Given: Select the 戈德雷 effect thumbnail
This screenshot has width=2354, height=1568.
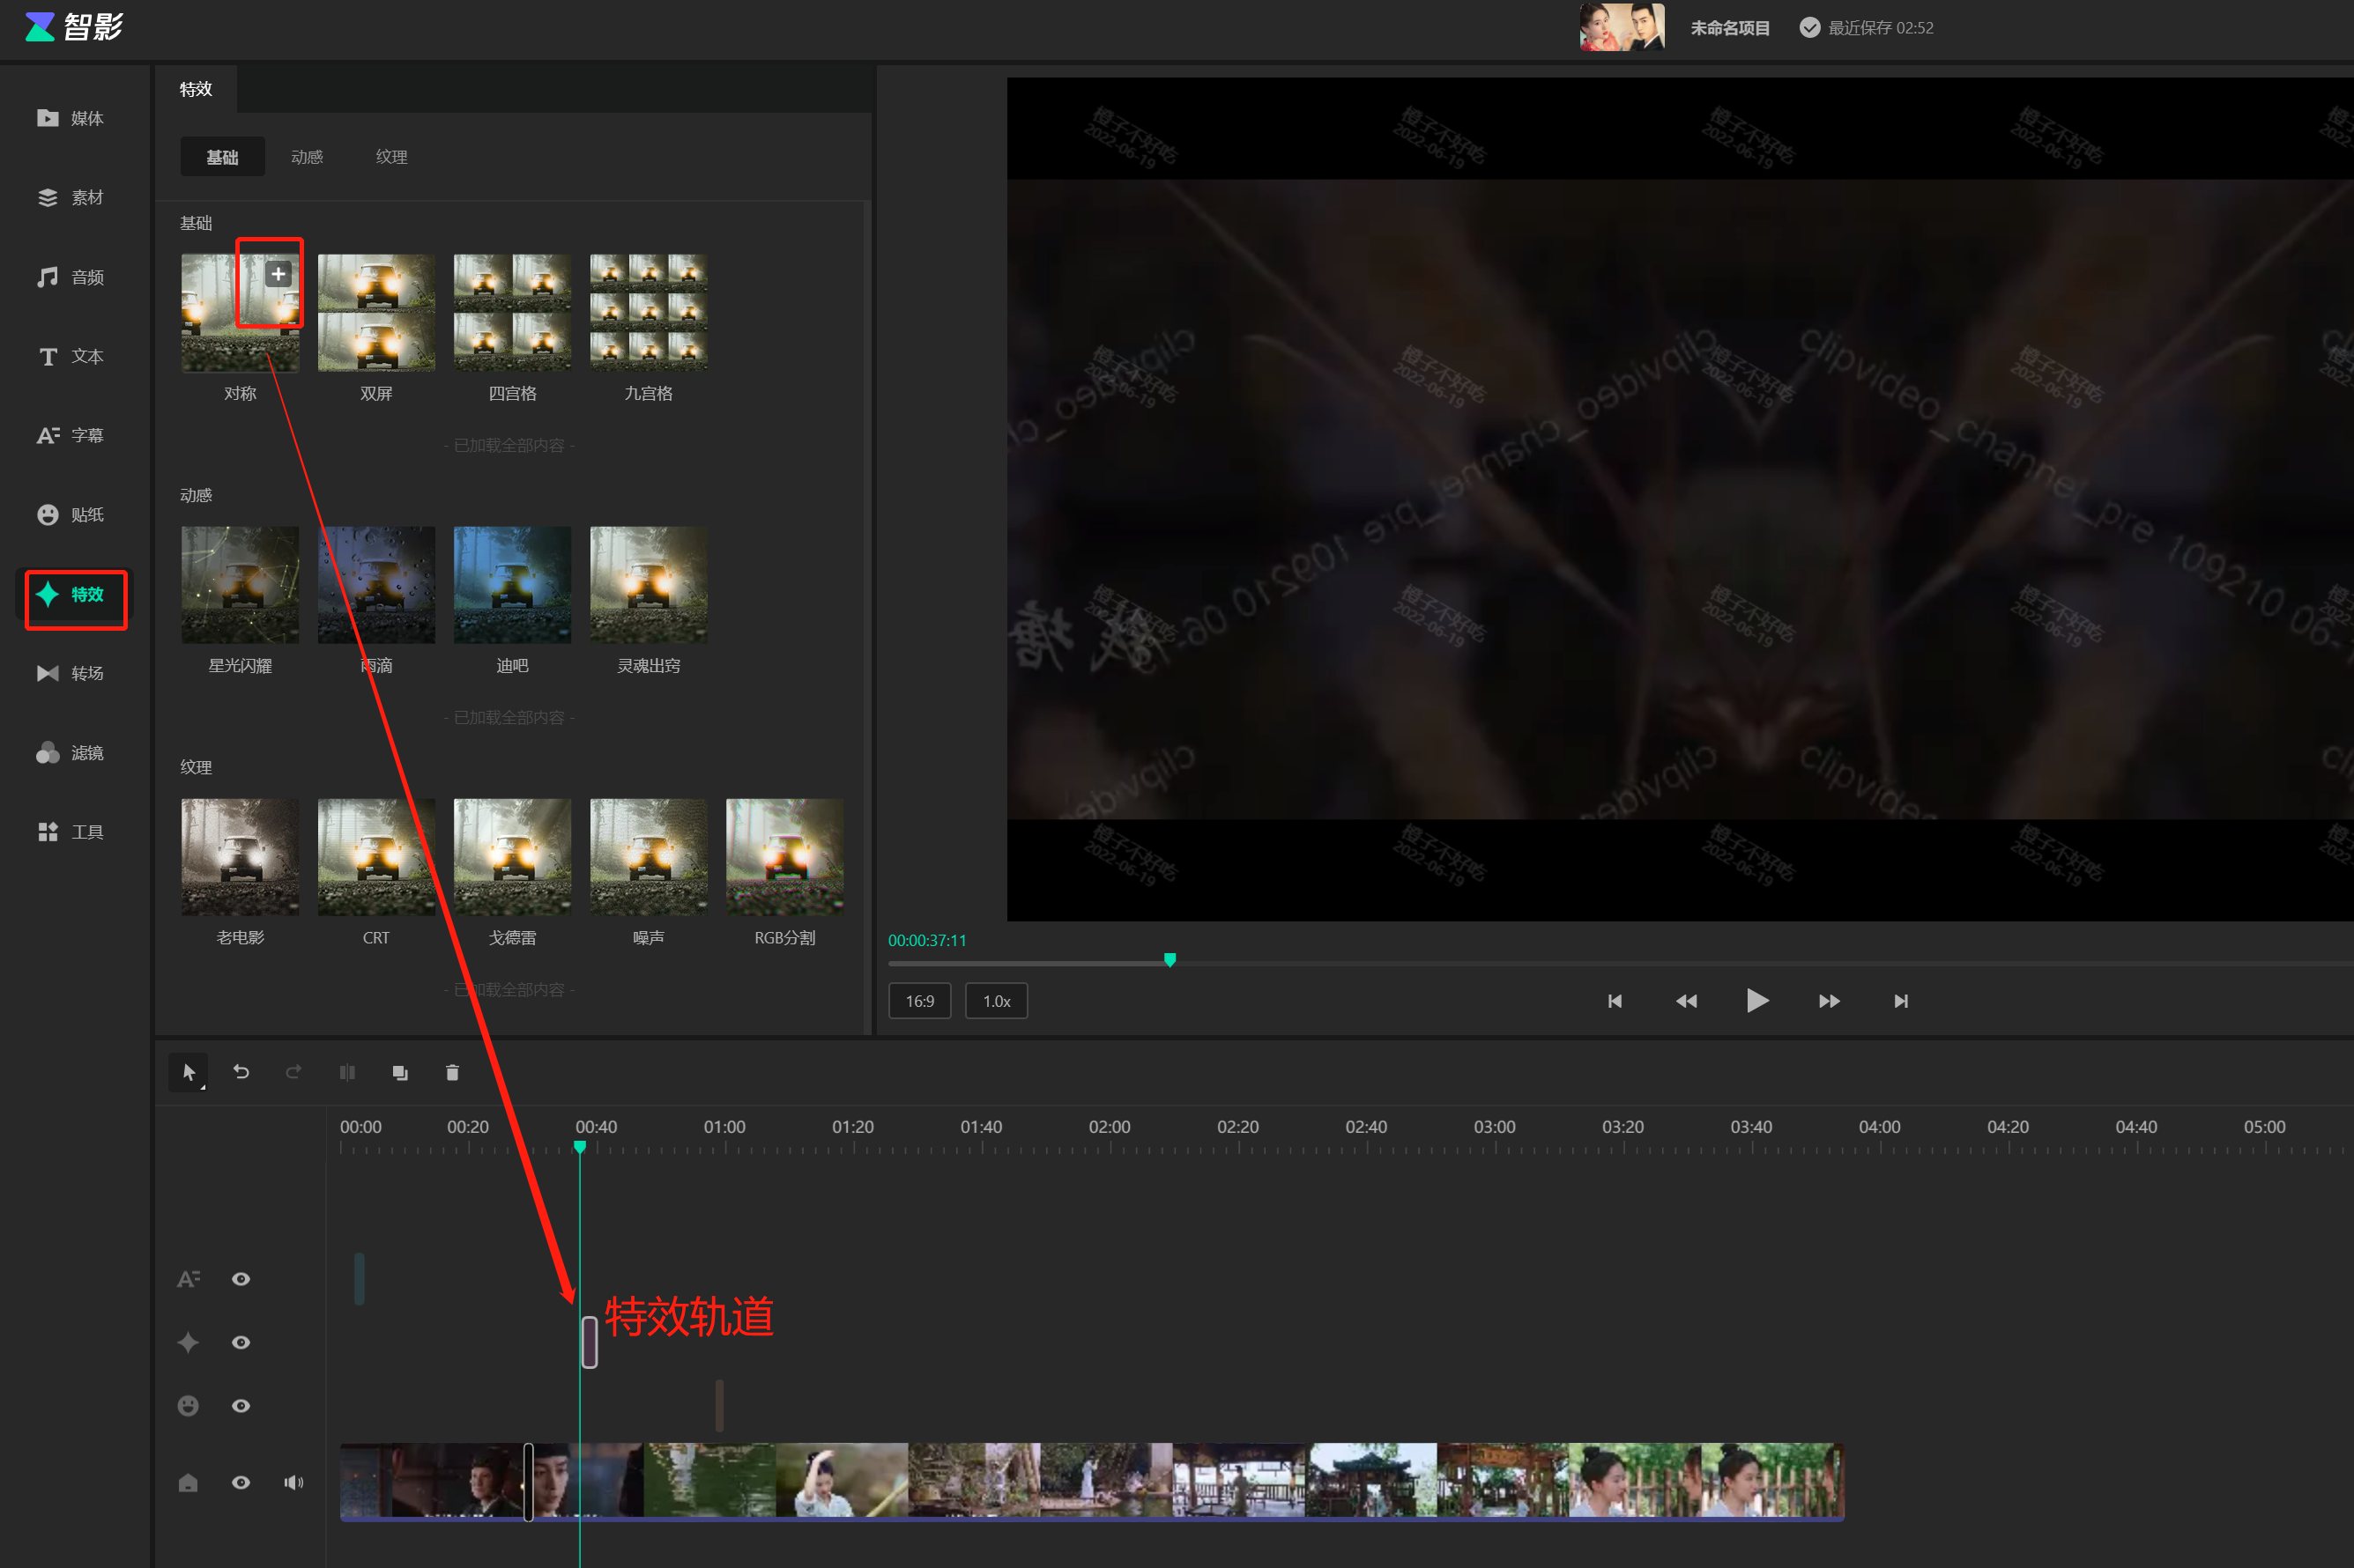Looking at the screenshot, I should 512,857.
